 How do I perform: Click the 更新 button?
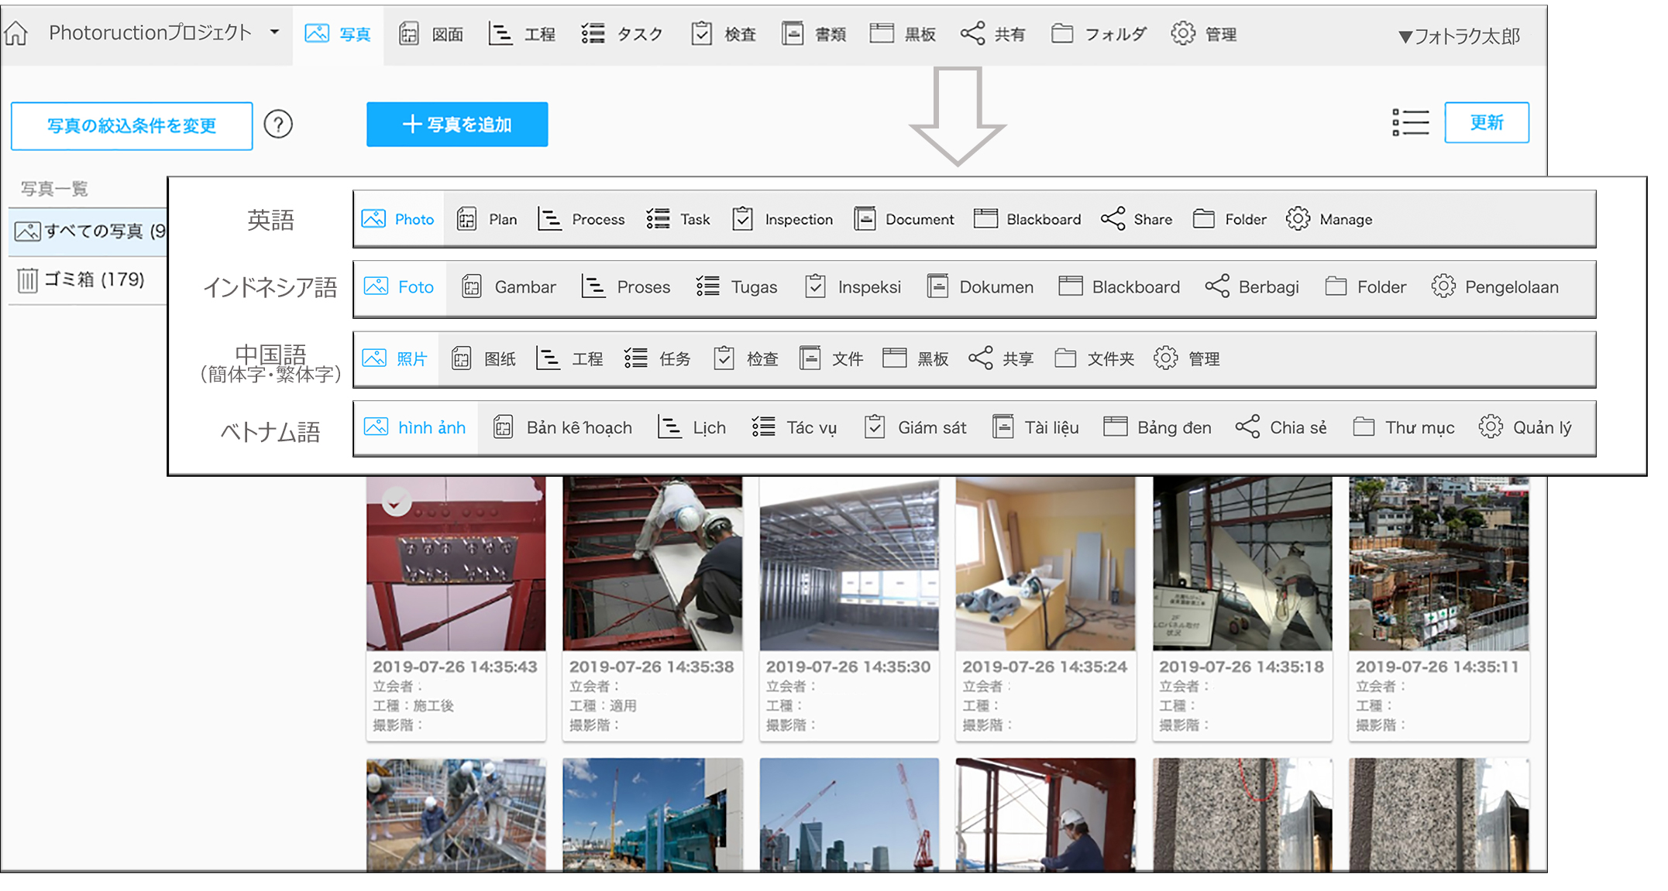(1487, 122)
